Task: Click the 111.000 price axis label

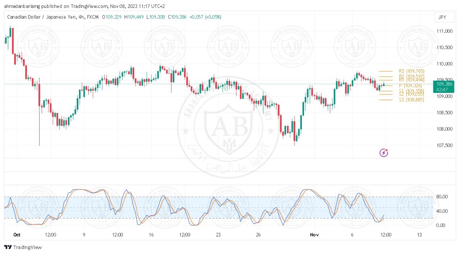Action: pos(444,31)
